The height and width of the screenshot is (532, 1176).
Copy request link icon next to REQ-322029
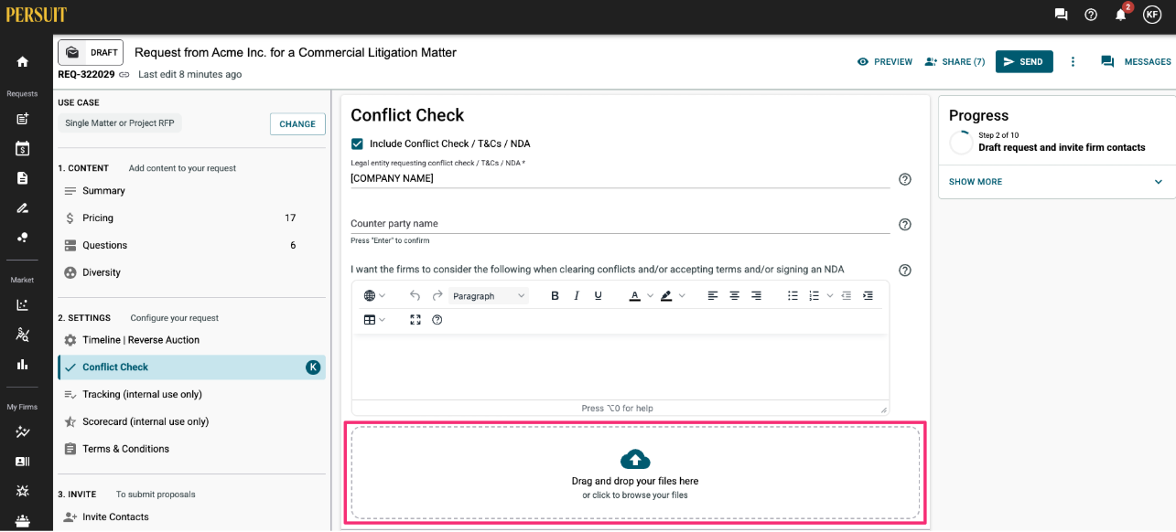124,75
